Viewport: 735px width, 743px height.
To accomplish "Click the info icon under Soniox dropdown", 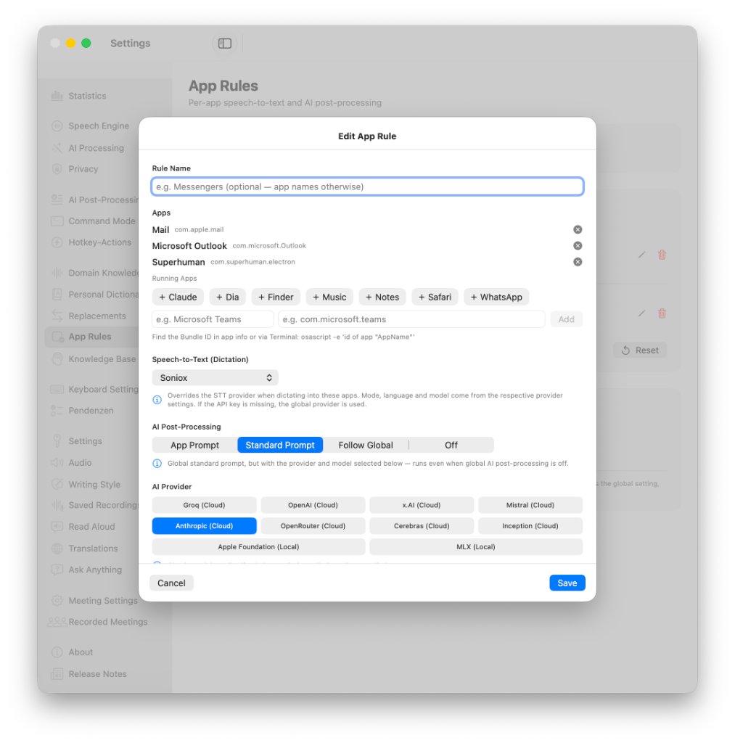I will click(157, 400).
